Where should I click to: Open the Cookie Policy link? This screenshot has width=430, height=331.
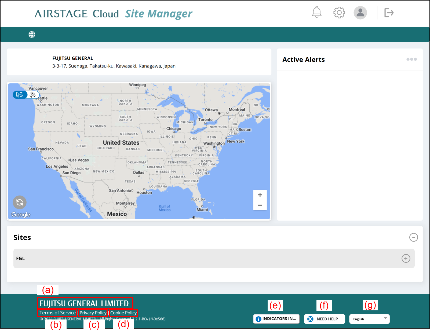point(123,313)
